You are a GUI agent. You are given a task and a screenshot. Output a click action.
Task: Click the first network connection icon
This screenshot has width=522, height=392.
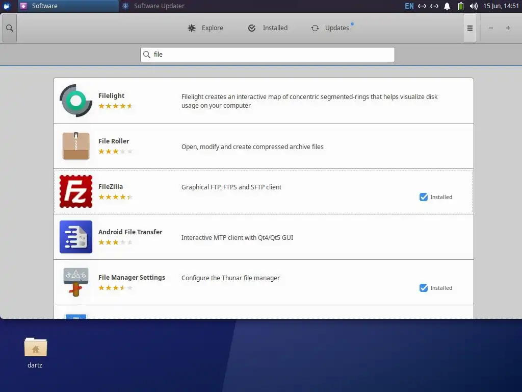(x=422, y=6)
